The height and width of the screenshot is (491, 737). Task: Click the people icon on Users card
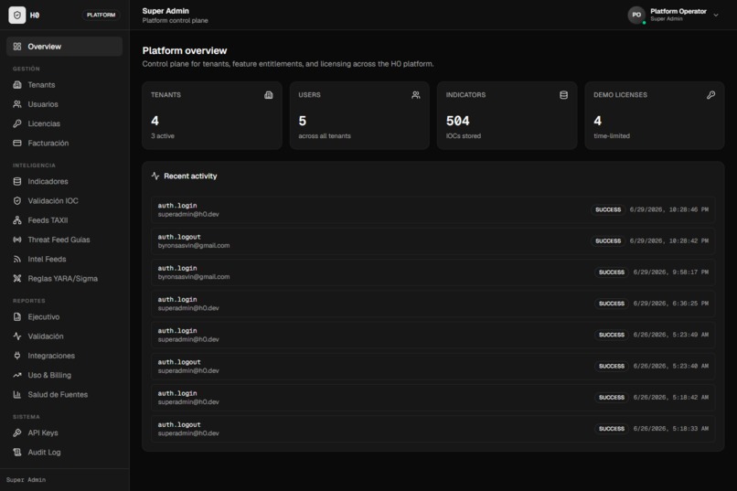pos(416,95)
